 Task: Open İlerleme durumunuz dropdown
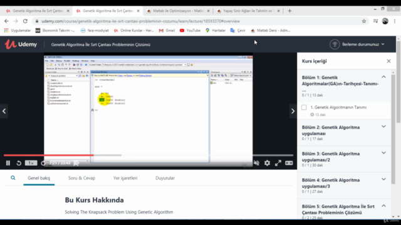tap(363, 44)
